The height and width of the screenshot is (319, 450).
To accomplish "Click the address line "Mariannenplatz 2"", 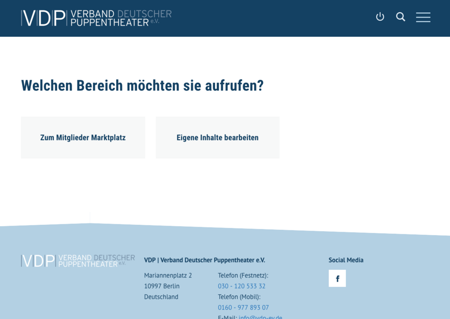I will coord(168,275).
